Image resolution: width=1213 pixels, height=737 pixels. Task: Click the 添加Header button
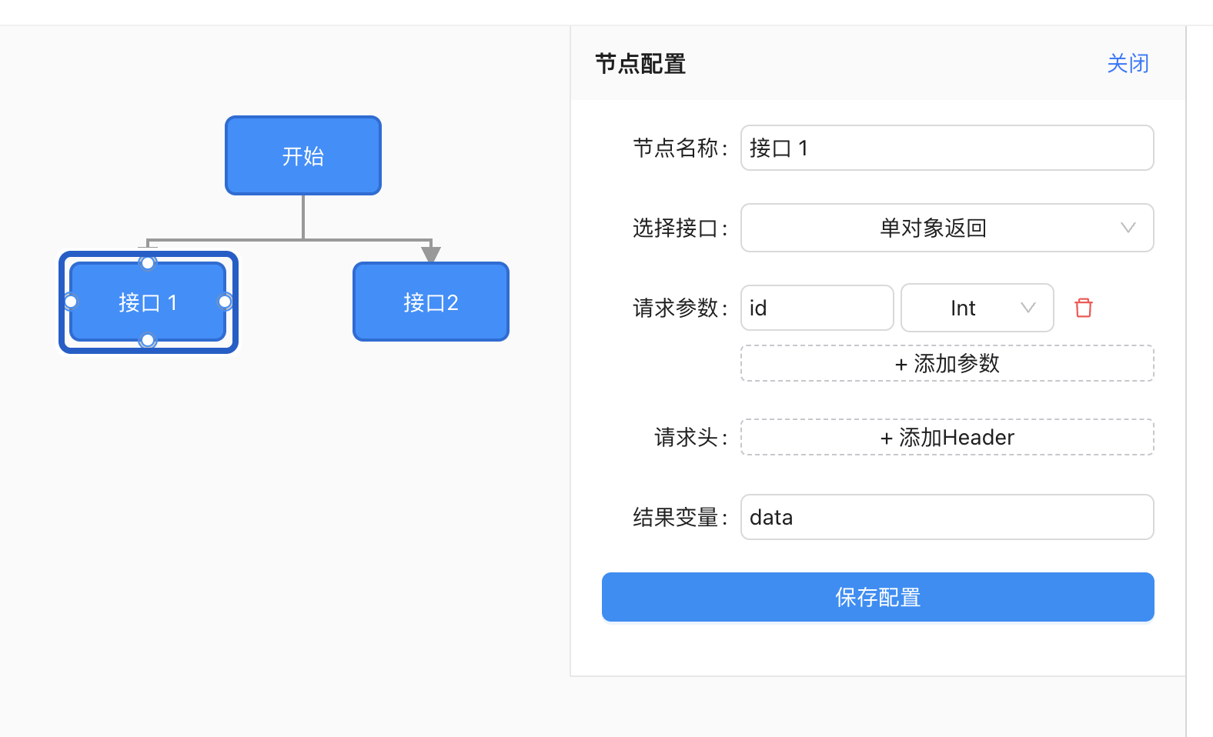coord(947,437)
